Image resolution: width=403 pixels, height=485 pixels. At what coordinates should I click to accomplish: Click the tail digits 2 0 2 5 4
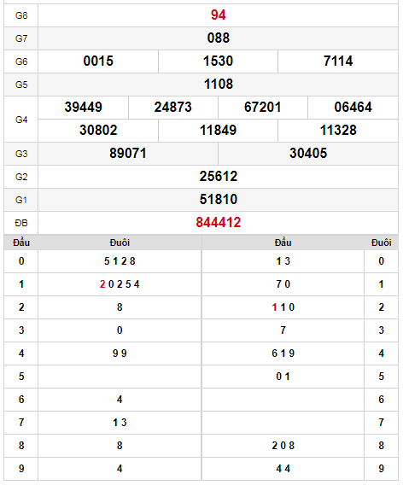click(120, 284)
